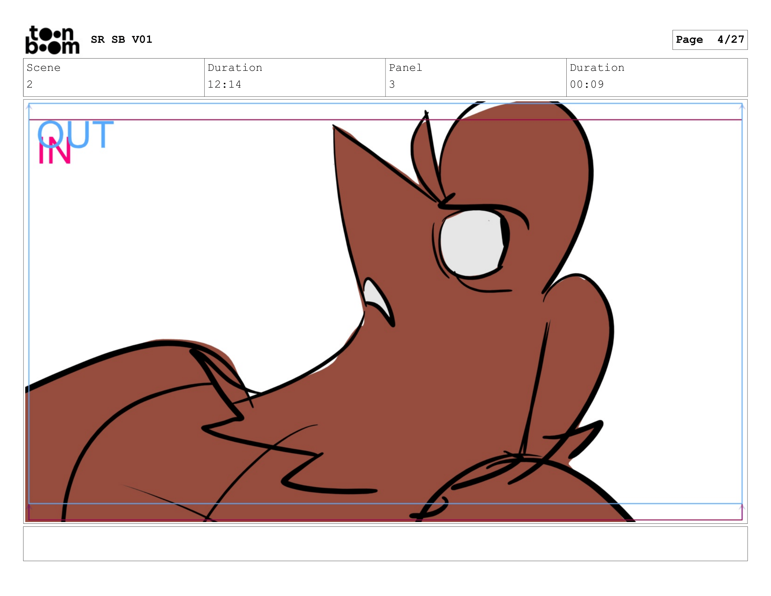Click the empty notes box below panel
The width and height of the screenshot is (771, 596).
(385, 543)
